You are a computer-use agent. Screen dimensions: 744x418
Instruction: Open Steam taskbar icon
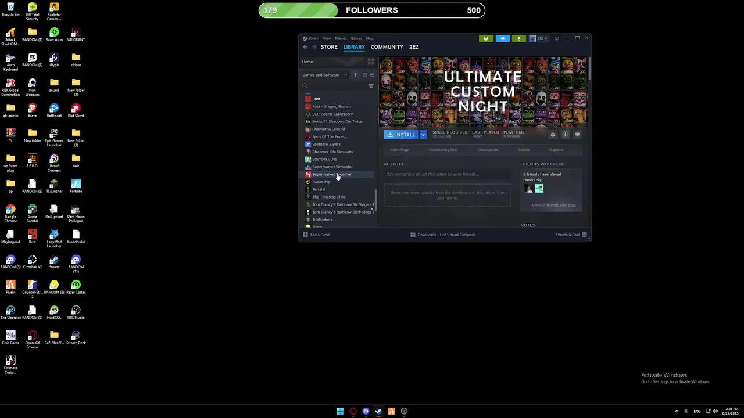[378, 411]
